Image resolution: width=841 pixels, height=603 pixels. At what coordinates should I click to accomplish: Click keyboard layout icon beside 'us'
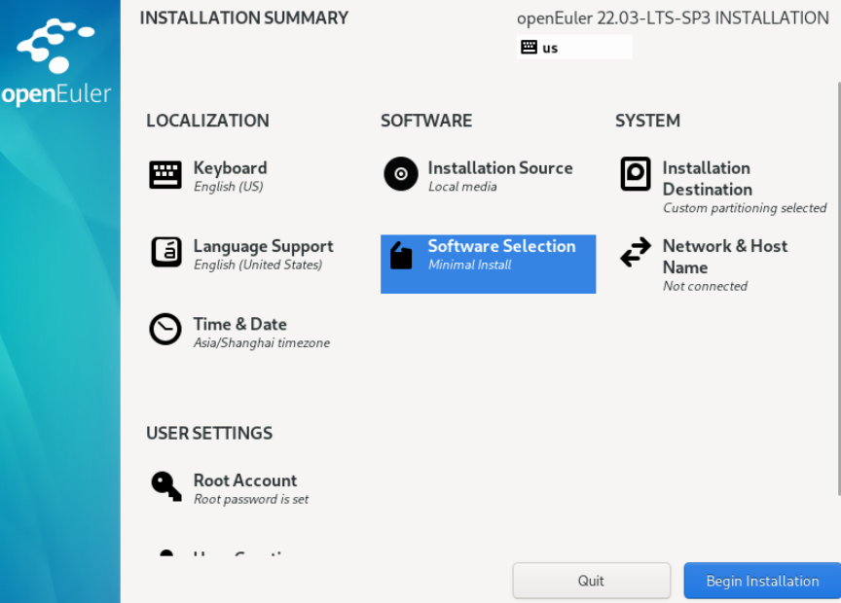point(530,48)
